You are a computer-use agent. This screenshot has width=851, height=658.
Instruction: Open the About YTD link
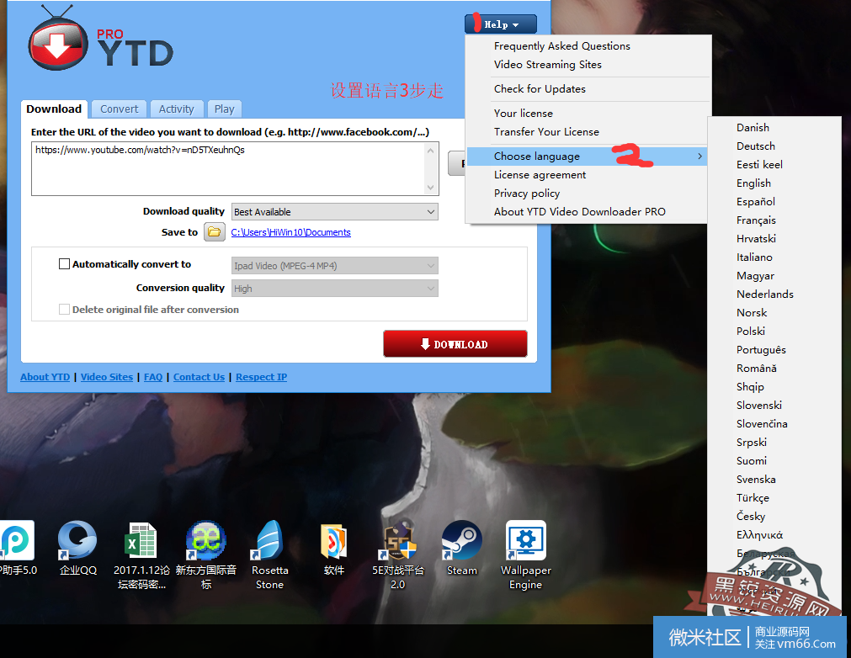(x=45, y=377)
